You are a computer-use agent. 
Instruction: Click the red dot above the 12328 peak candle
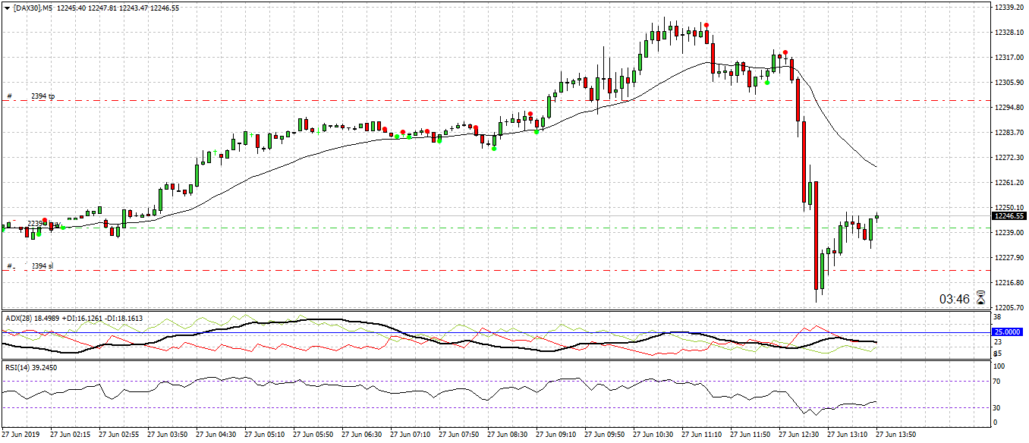706,25
